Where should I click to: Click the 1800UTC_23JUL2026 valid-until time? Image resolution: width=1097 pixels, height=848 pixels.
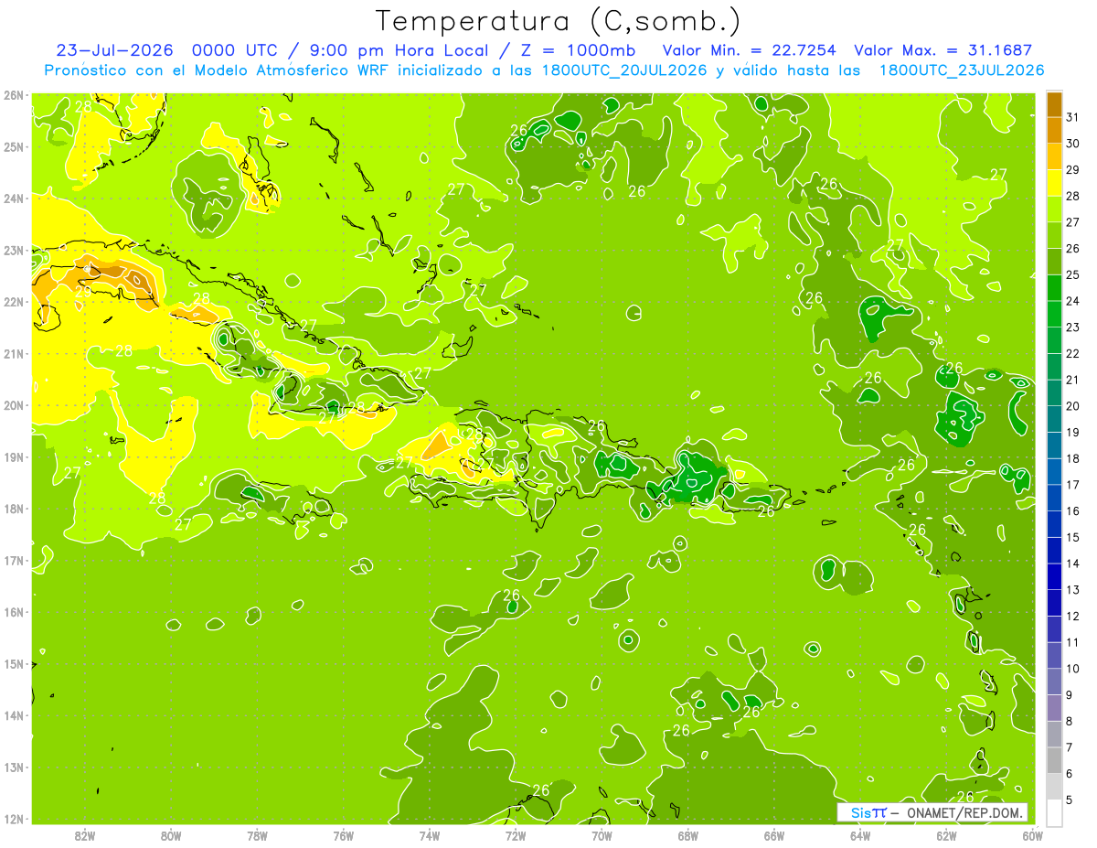click(962, 70)
